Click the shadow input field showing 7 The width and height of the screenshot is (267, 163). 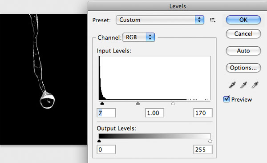106,113
